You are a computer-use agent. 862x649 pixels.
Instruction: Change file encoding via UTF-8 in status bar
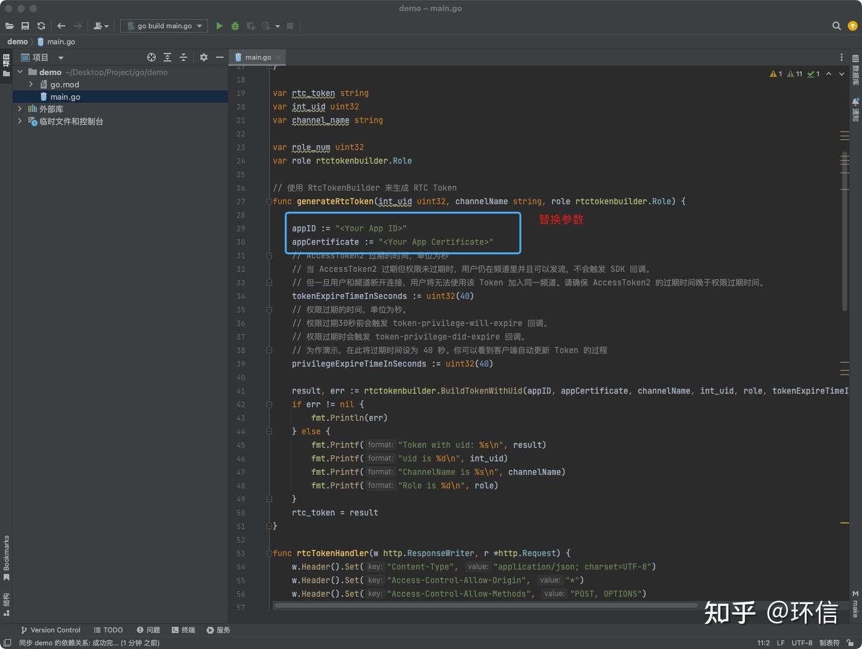tap(802, 643)
